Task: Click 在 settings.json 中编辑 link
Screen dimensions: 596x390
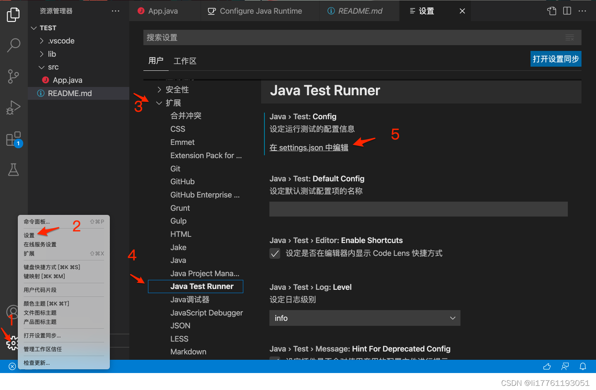Action: [309, 147]
